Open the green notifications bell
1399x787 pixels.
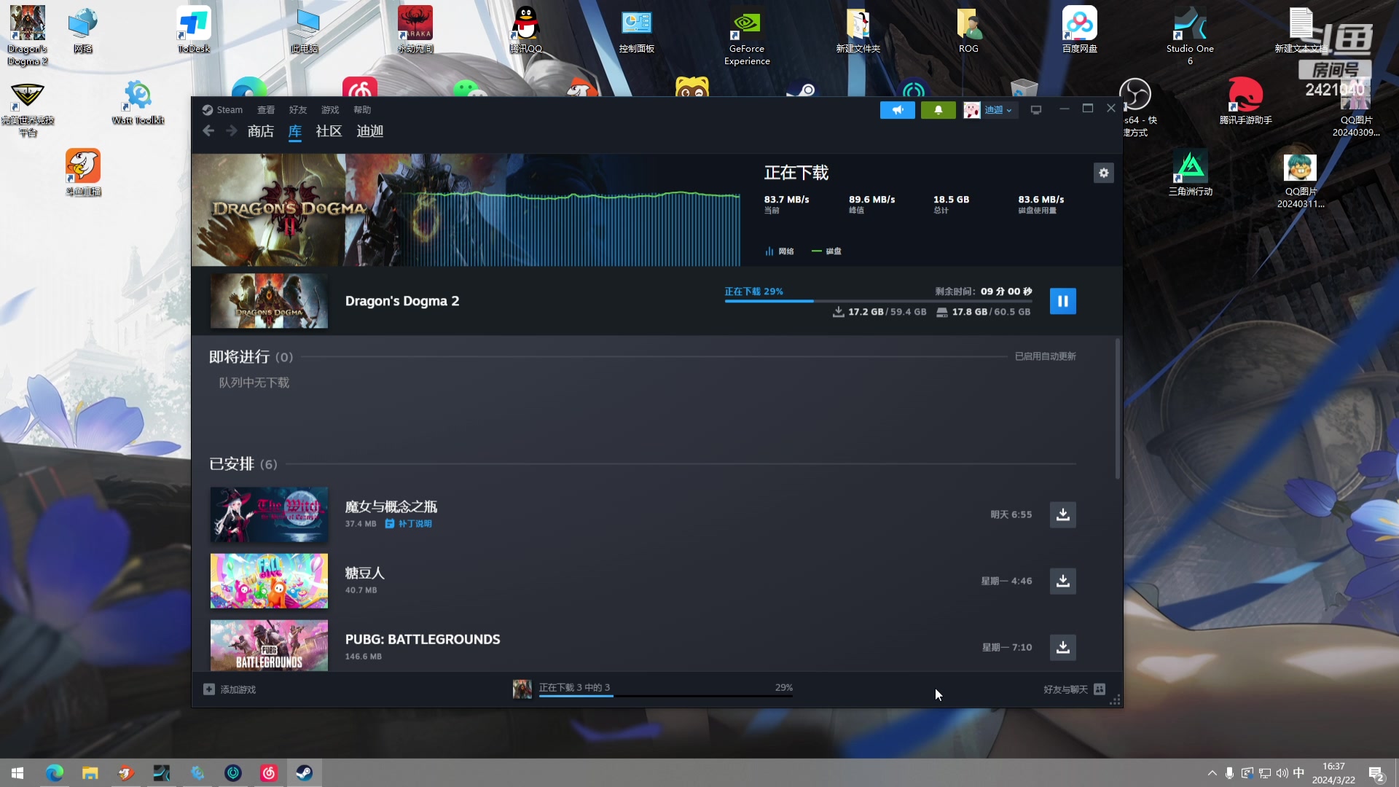tap(938, 110)
